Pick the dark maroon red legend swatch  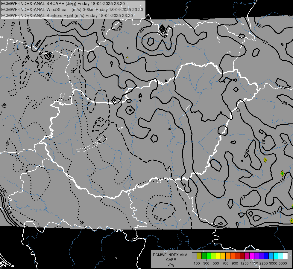242,256
